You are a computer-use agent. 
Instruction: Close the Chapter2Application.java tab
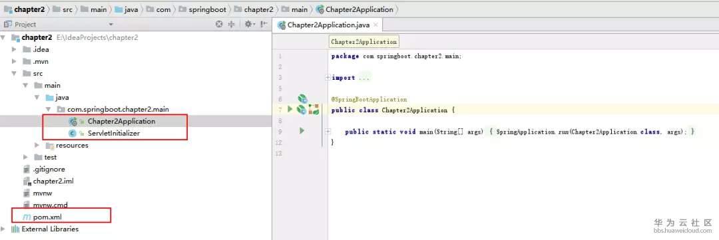click(375, 25)
